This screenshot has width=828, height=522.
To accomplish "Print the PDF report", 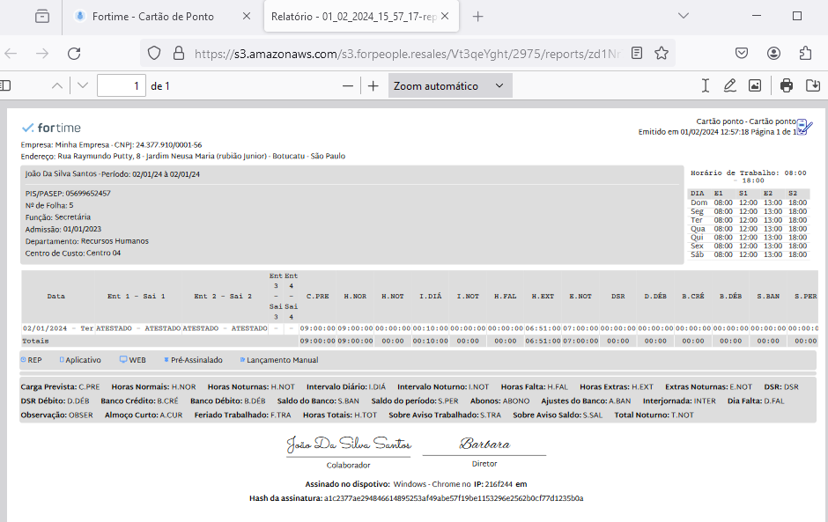I will pyautogui.click(x=787, y=85).
